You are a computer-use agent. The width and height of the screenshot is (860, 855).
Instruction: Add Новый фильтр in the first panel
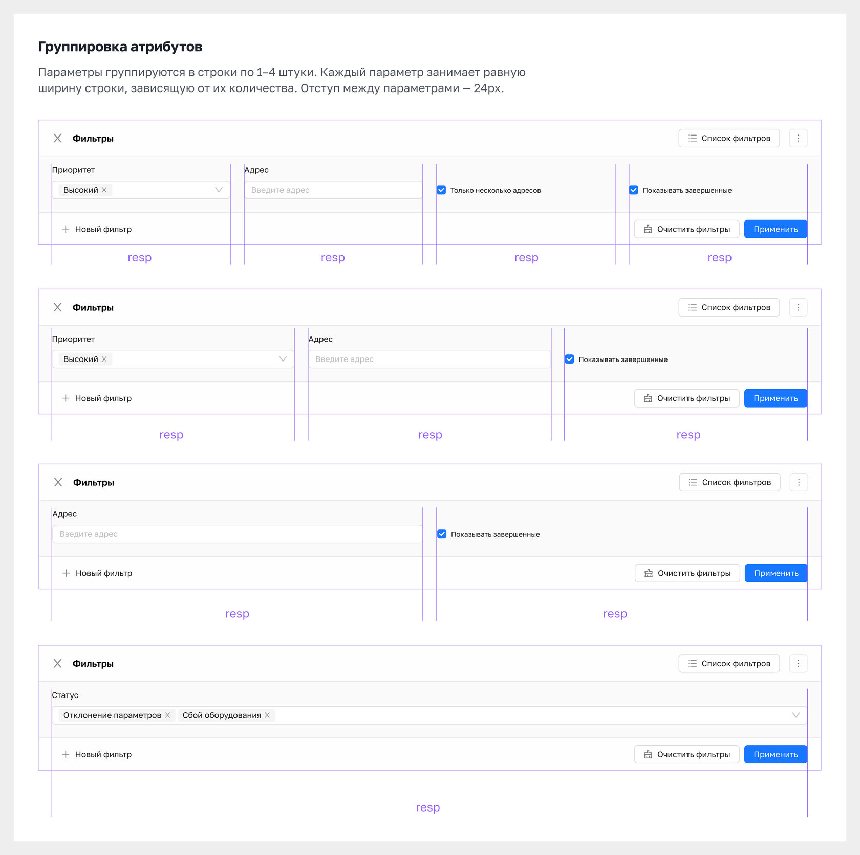97,229
